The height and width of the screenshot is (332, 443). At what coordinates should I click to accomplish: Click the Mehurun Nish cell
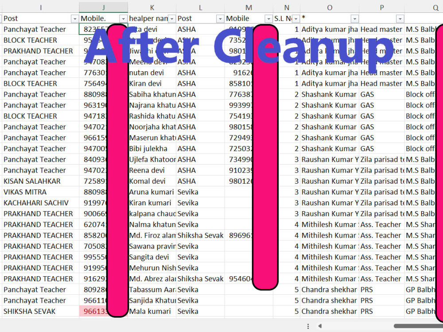152,268
